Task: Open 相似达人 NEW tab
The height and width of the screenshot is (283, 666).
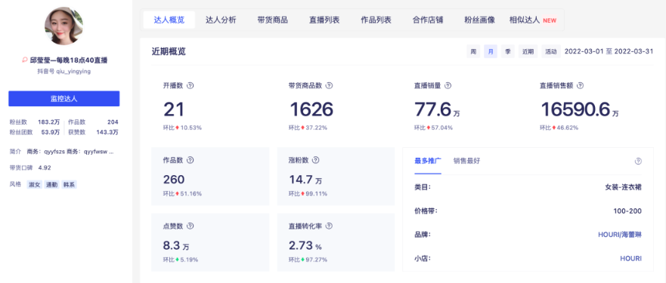Action: (533, 20)
